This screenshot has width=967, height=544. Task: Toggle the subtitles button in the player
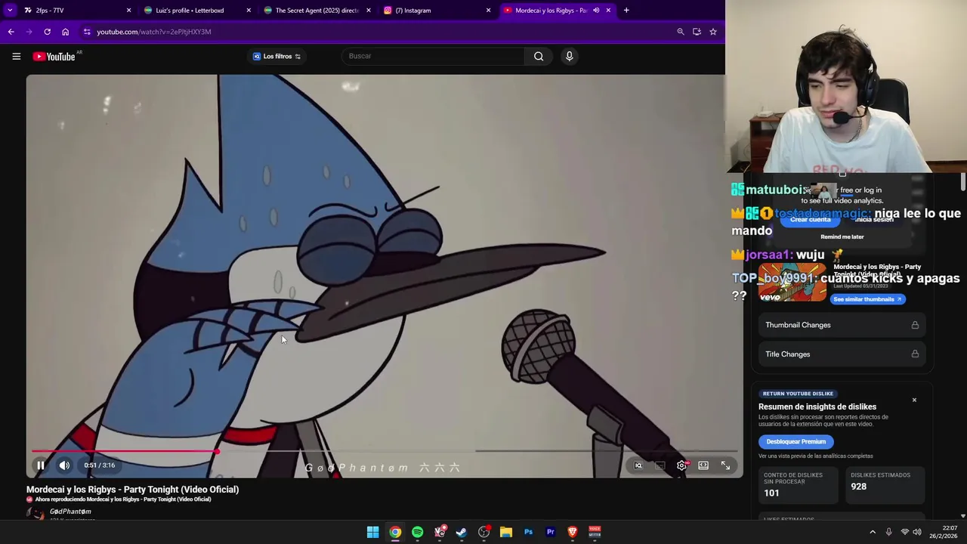point(660,465)
